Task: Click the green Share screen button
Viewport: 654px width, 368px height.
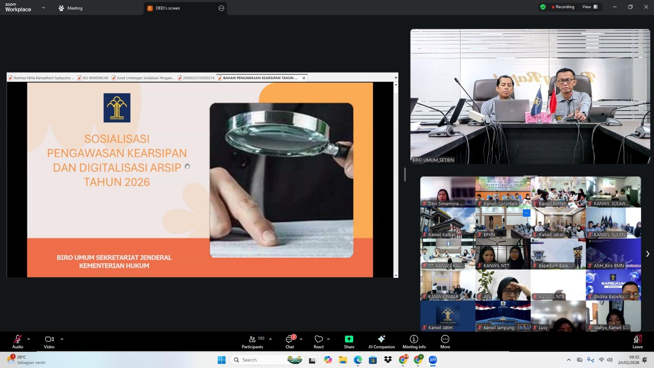Action: [x=349, y=341]
